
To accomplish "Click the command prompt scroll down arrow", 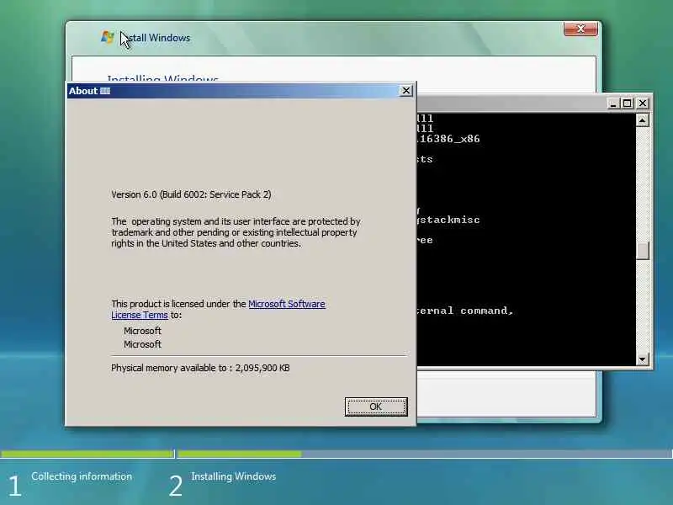I will (x=643, y=359).
